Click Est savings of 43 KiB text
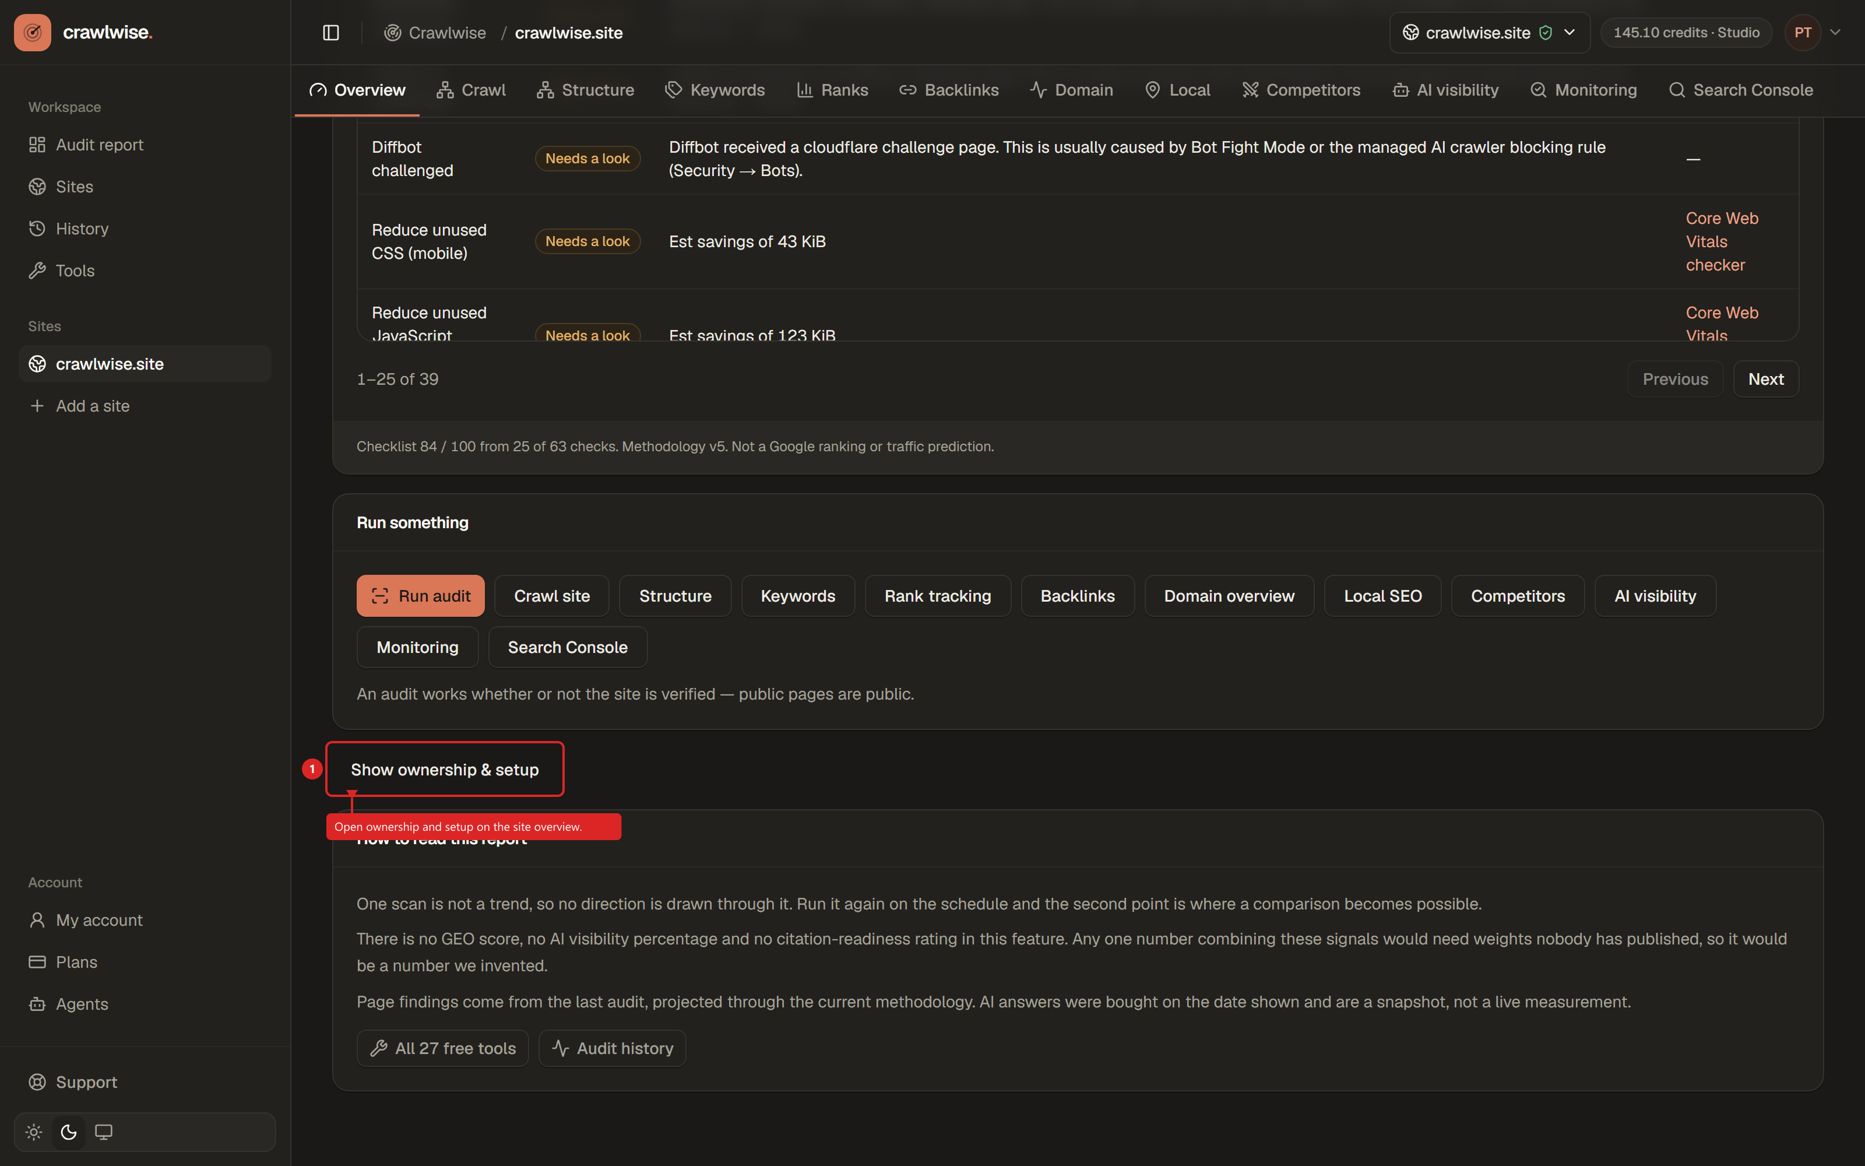The image size is (1865, 1166). pos(747,241)
